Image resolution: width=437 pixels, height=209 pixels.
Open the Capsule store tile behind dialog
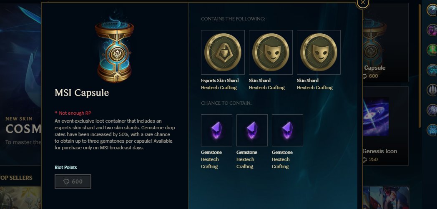[385, 43]
